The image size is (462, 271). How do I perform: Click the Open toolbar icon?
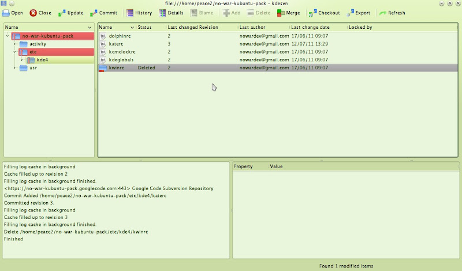(x=6, y=13)
